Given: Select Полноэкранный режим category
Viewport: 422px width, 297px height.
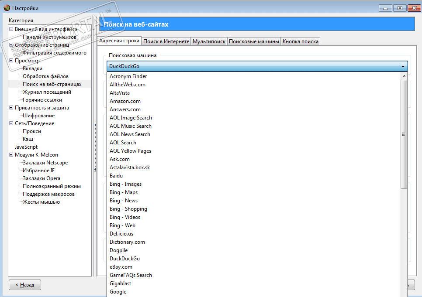Looking at the screenshot, I should pos(52,186).
